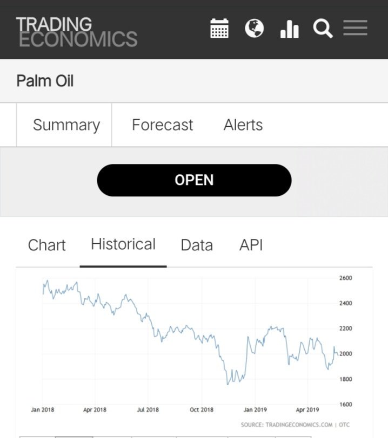
Task: Open the hamburger menu
Action: point(355,28)
